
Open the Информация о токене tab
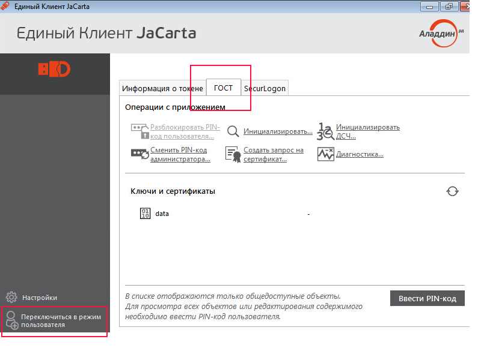pyautogui.click(x=162, y=88)
